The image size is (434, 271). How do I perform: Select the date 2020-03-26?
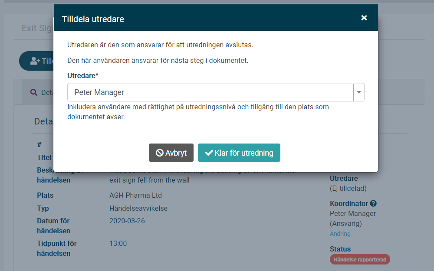pos(127,221)
